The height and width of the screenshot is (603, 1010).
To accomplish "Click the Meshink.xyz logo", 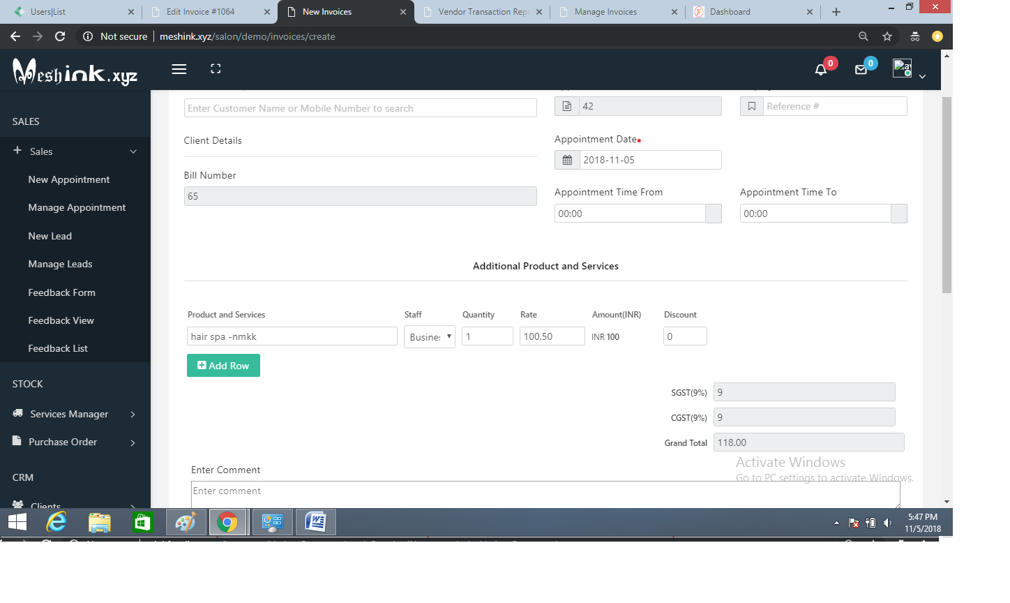I will point(75,71).
